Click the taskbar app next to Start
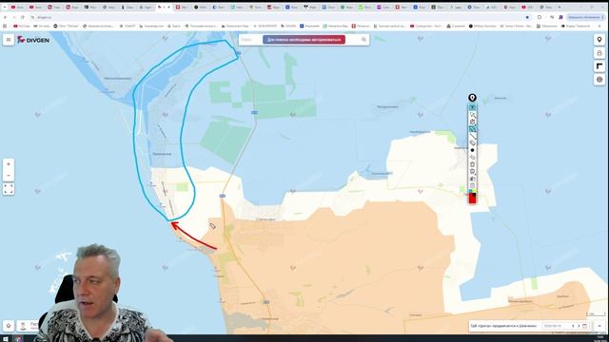The width and height of the screenshot is (609, 342). pyautogui.click(x=18, y=338)
